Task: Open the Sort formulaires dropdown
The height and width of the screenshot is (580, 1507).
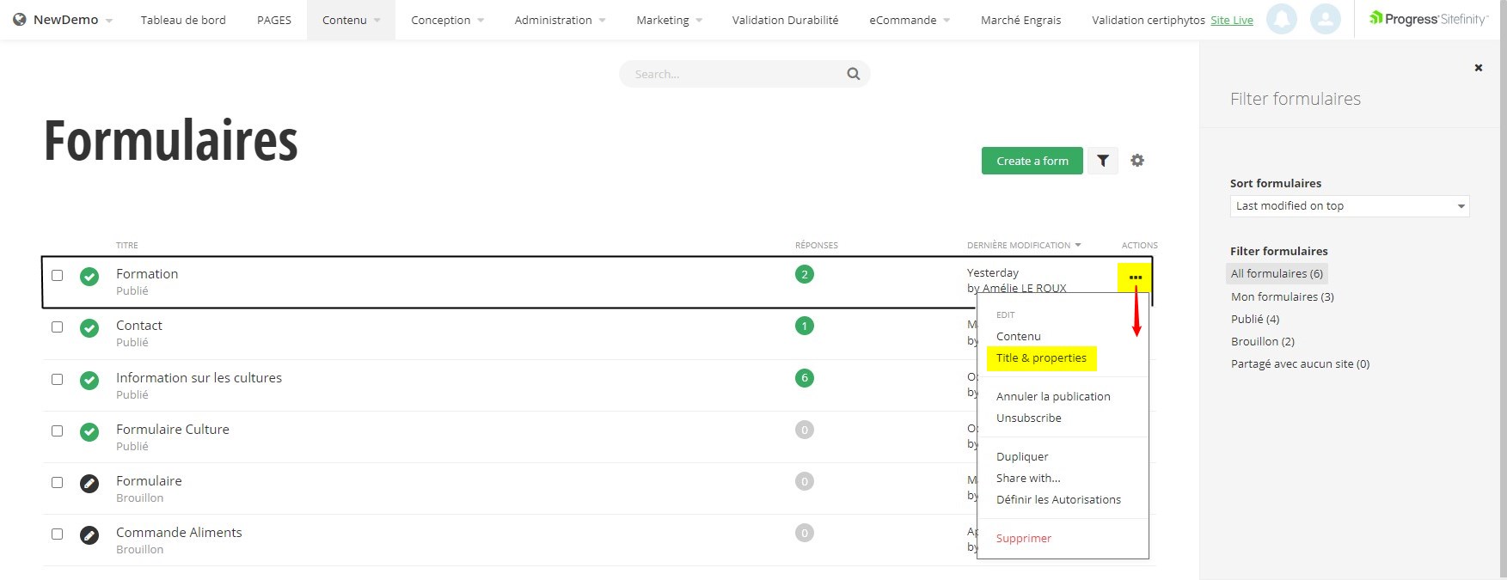Action: tap(1349, 206)
